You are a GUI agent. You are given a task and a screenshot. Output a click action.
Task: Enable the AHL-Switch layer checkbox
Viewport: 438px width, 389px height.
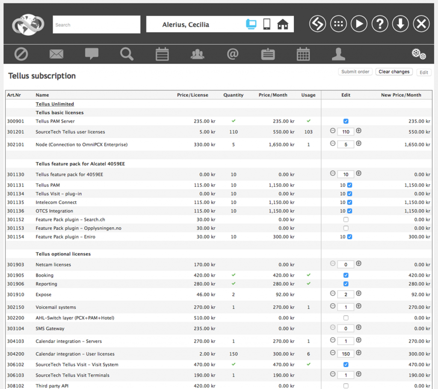click(346, 318)
